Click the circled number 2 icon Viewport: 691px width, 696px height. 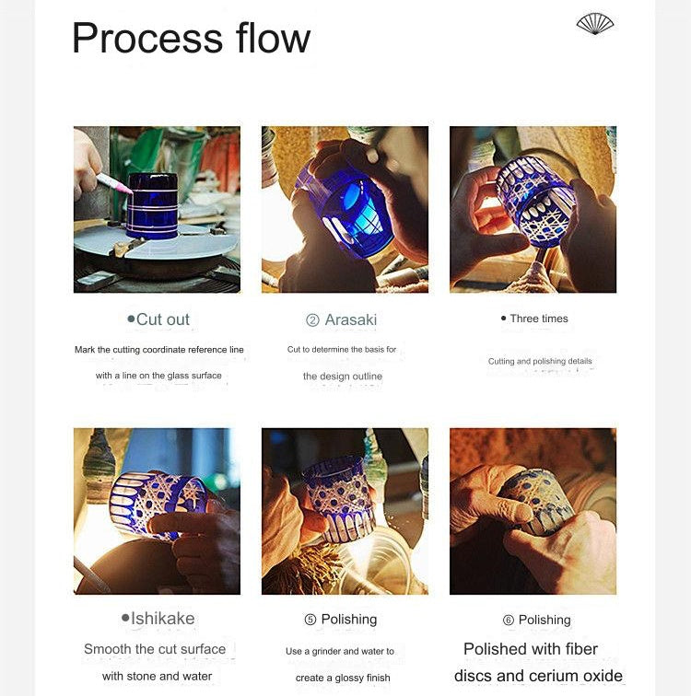[x=312, y=320]
